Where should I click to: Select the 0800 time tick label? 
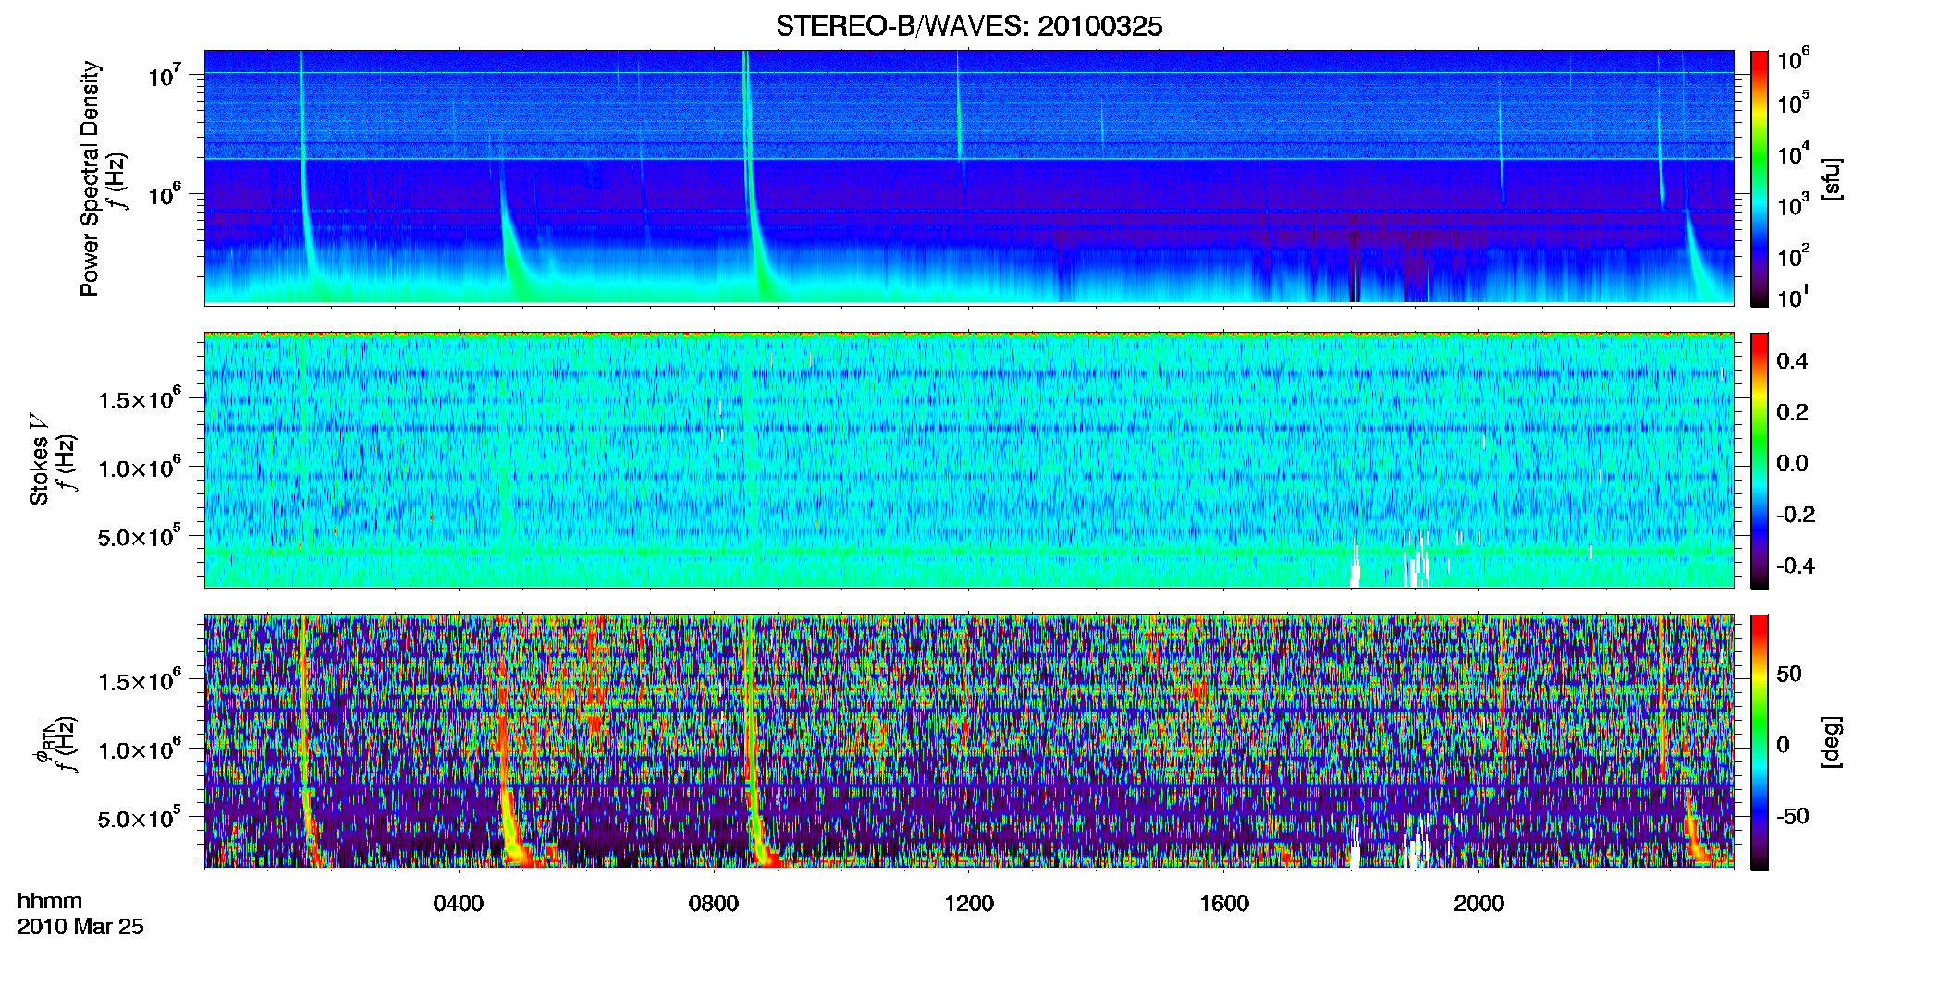(713, 904)
